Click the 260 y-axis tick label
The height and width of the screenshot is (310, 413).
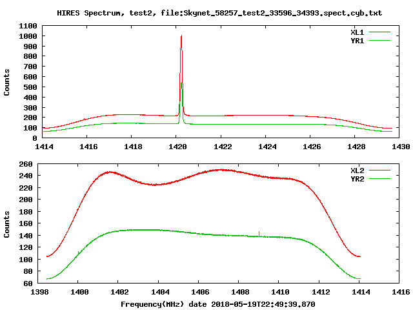26,164
